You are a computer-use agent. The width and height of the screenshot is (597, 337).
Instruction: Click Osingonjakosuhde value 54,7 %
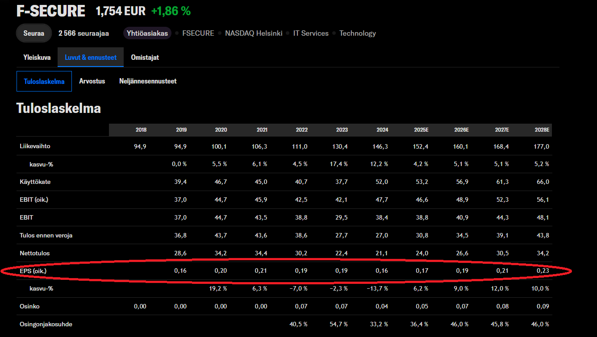[x=338, y=325]
